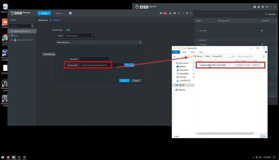Cancel the Manual Backup dialog
The image size is (279, 160).
coord(136,81)
